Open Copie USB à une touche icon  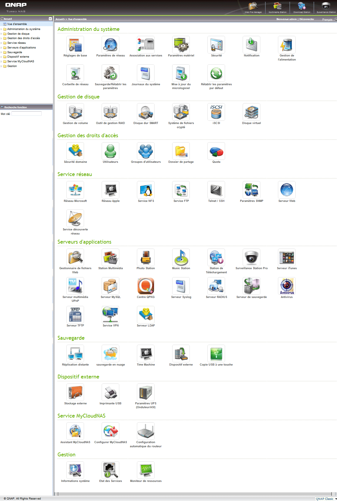click(216, 353)
